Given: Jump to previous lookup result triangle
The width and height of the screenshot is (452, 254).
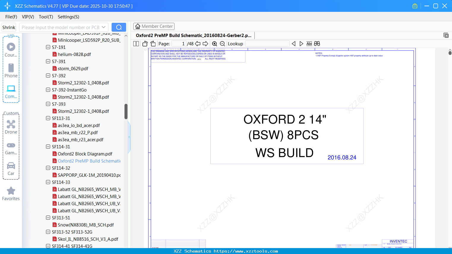Looking at the screenshot, I should (x=294, y=44).
